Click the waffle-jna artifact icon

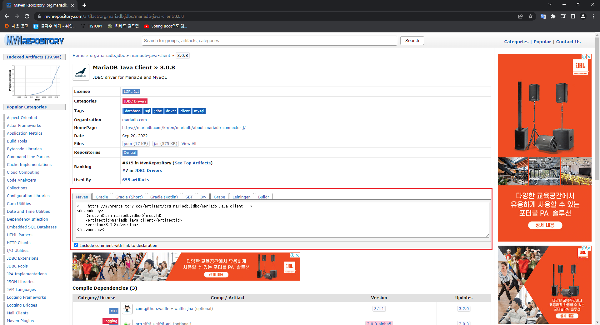[127, 309]
